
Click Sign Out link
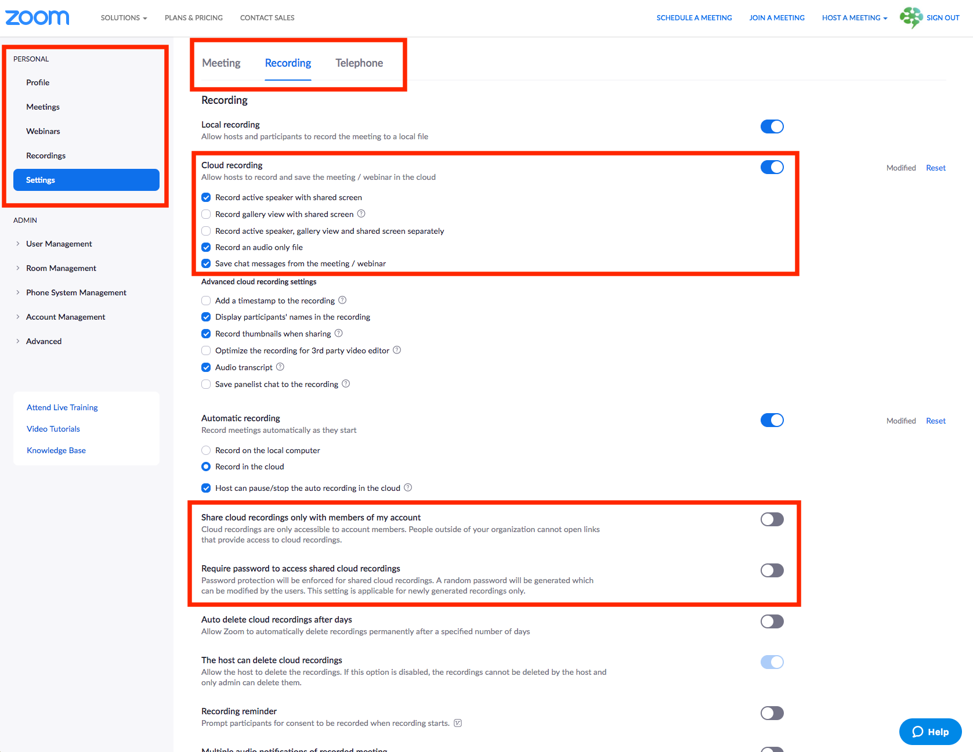click(943, 18)
